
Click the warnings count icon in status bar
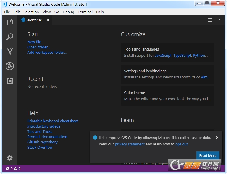15,168
